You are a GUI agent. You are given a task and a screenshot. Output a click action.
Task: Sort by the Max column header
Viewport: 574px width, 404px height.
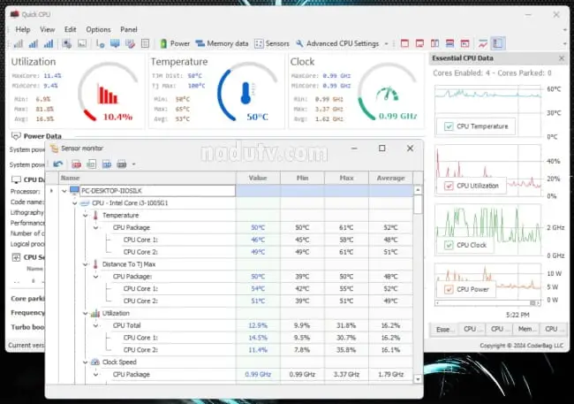(x=346, y=178)
